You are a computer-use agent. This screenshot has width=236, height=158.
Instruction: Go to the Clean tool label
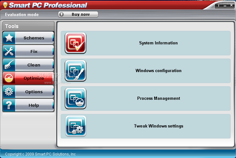[34, 65]
